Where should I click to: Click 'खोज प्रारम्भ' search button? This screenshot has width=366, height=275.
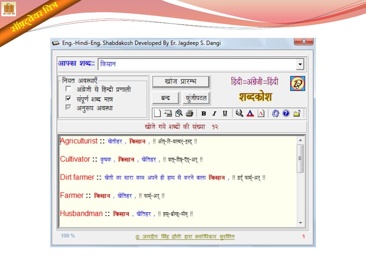(x=181, y=82)
